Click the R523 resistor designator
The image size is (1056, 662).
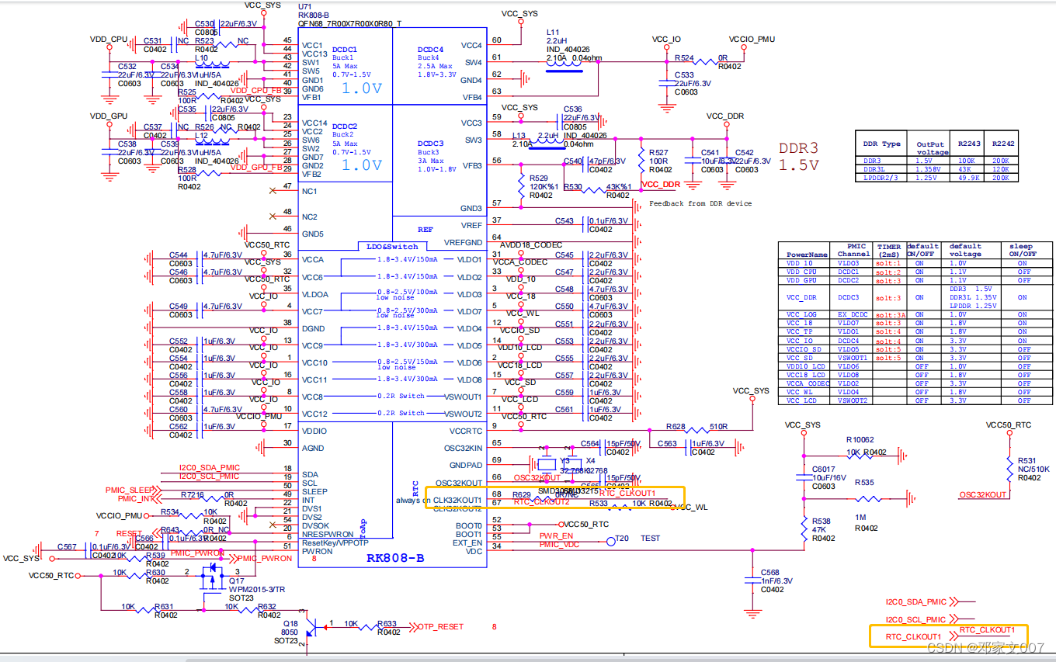click(x=204, y=40)
